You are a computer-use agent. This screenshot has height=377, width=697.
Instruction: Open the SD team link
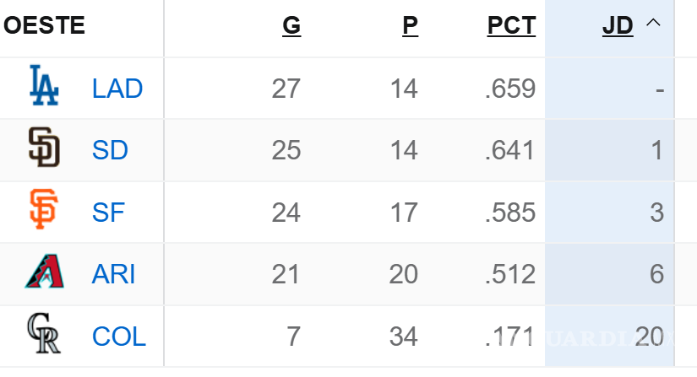[x=110, y=150]
